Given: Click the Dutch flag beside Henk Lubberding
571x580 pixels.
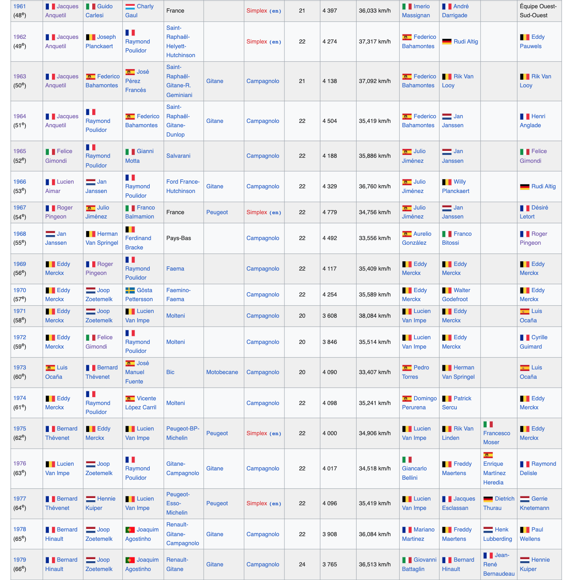Looking at the screenshot, I should [488, 530].
